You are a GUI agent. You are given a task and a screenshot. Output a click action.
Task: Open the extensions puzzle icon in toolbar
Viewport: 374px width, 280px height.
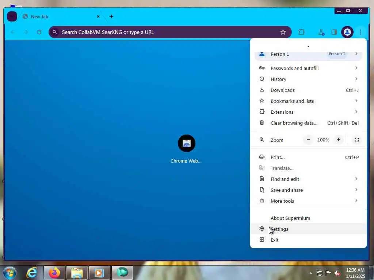[x=301, y=32]
